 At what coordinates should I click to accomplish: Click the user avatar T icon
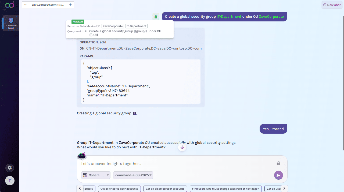pyautogui.click(x=10, y=181)
